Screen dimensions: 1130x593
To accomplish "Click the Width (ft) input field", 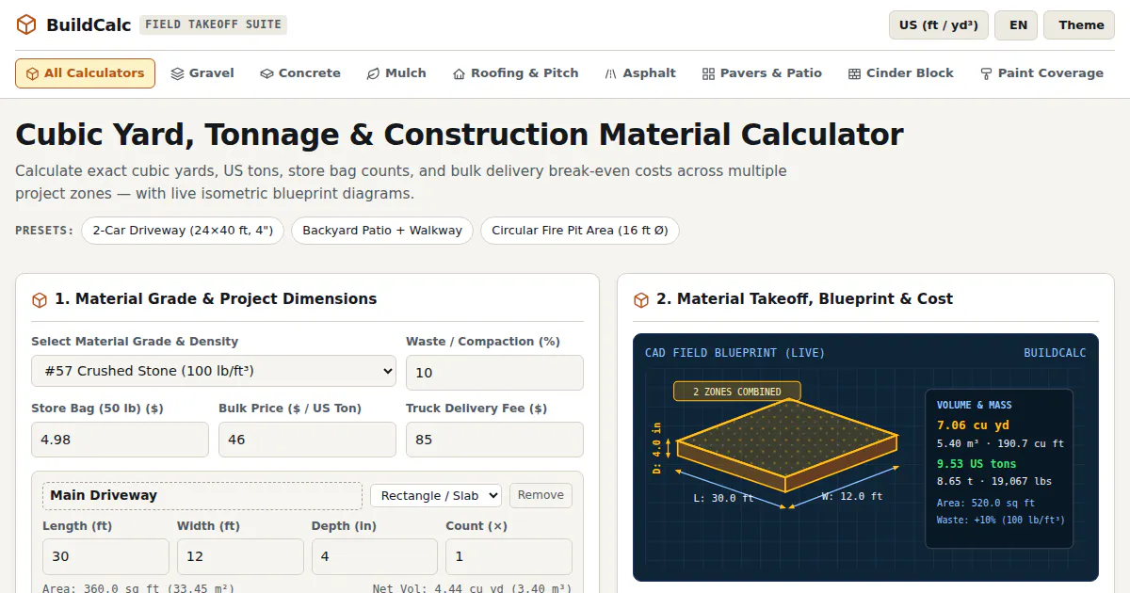I will tap(240, 556).
